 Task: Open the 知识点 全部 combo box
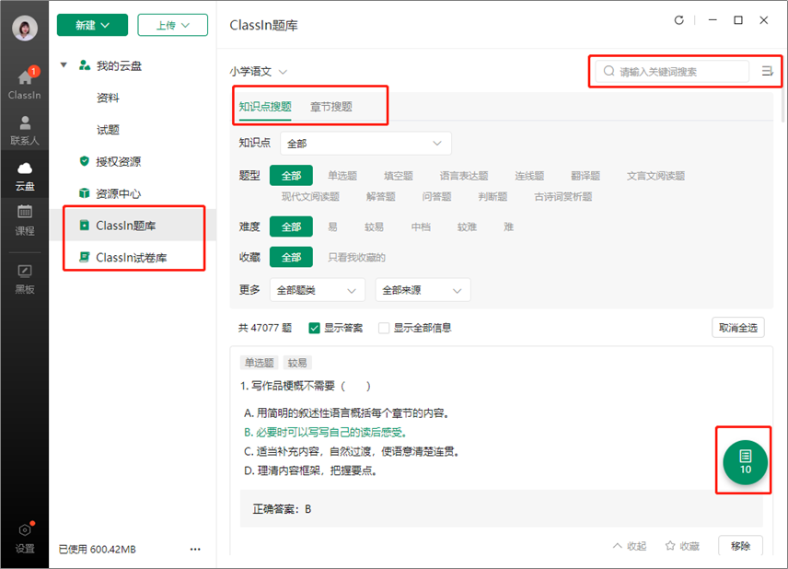click(365, 144)
